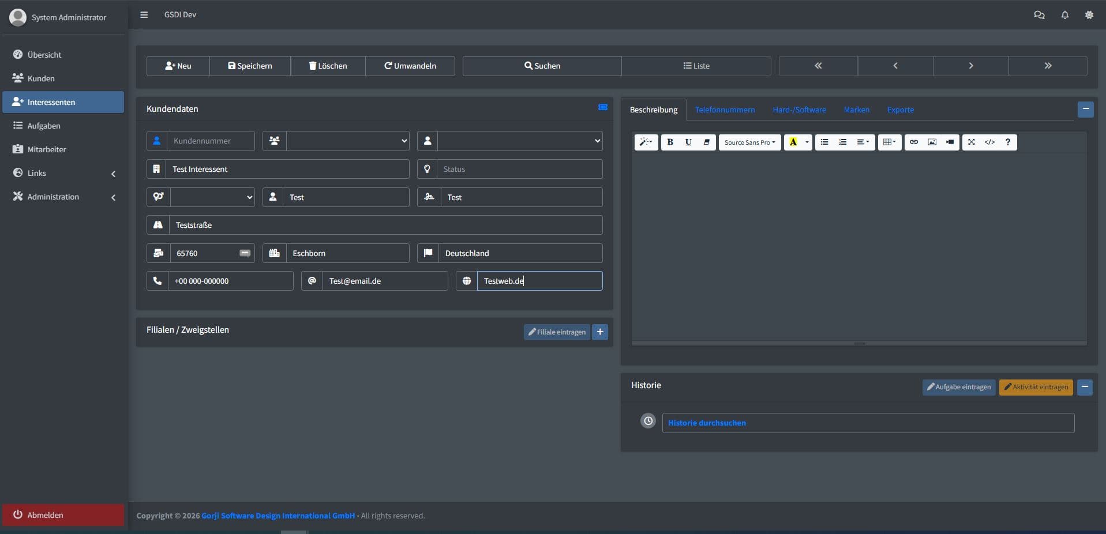Toggle the editor source code view
The image size is (1106, 534).
[990, 142]
